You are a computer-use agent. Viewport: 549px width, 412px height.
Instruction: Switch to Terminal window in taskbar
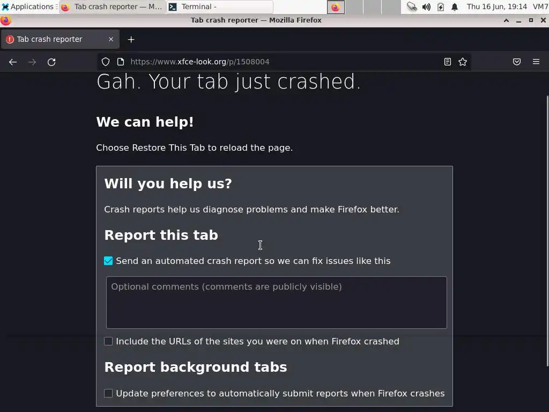(220, 6)
